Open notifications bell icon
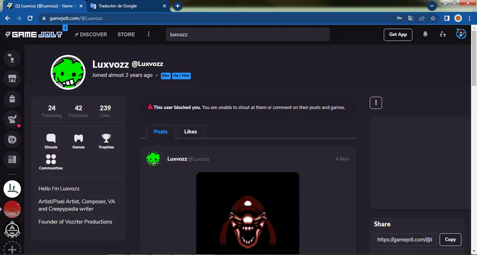This screenshot has height=255, width=477. [x=425, y=34]
